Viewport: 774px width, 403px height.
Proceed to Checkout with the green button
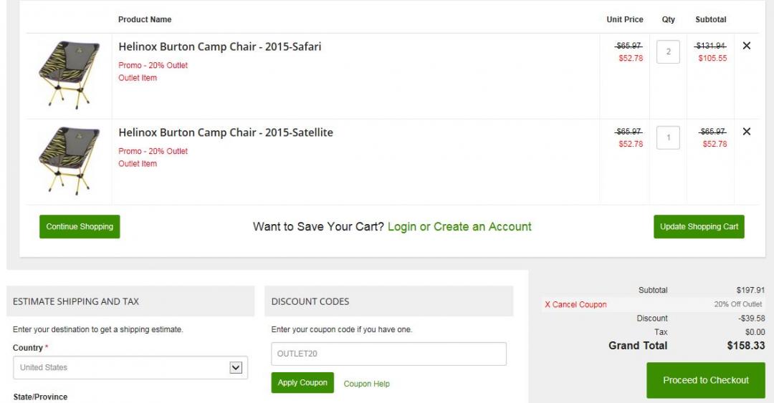705,380
